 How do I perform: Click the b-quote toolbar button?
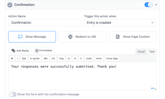click(x=35, y=58)
